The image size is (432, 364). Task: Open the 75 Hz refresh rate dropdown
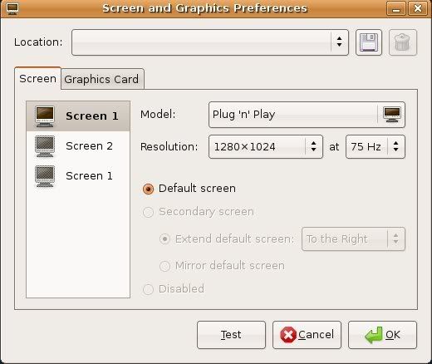tap(376, 147)
